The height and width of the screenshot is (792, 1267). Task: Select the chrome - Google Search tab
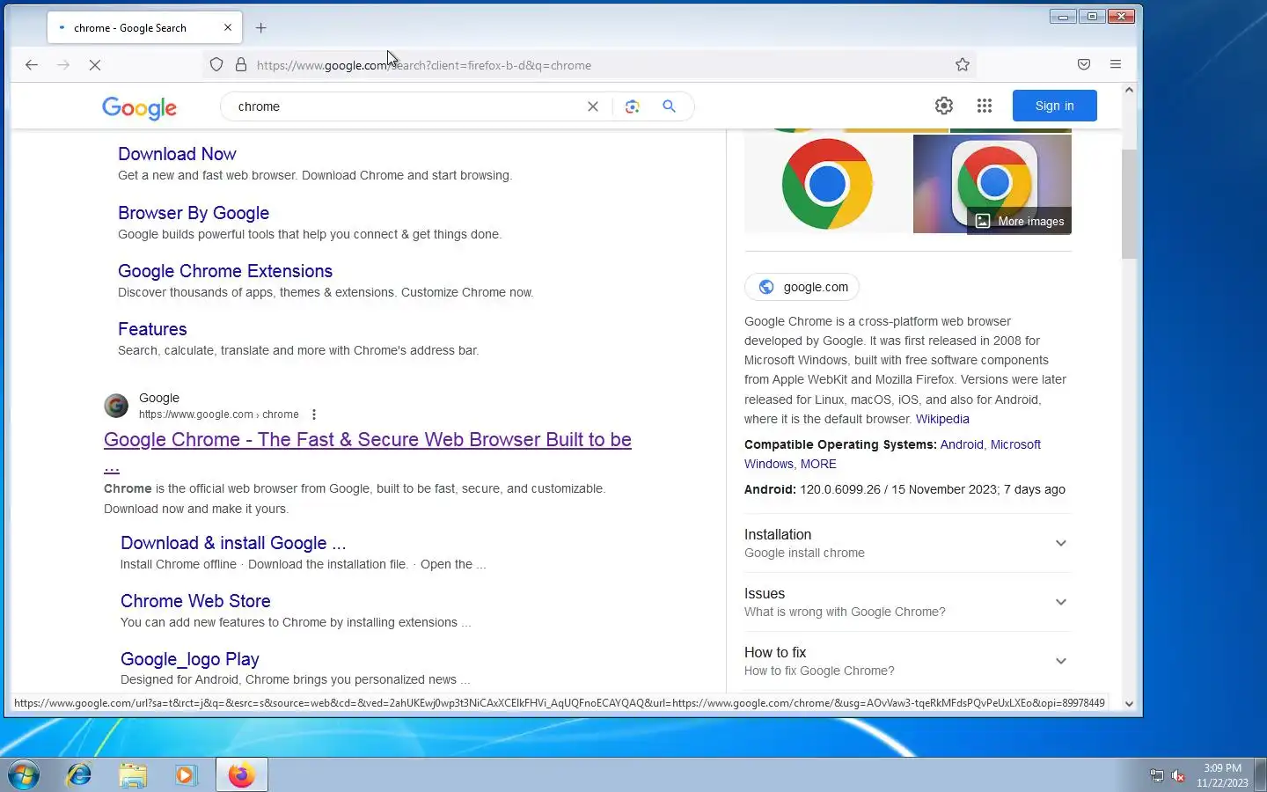[x=144, y=28]
